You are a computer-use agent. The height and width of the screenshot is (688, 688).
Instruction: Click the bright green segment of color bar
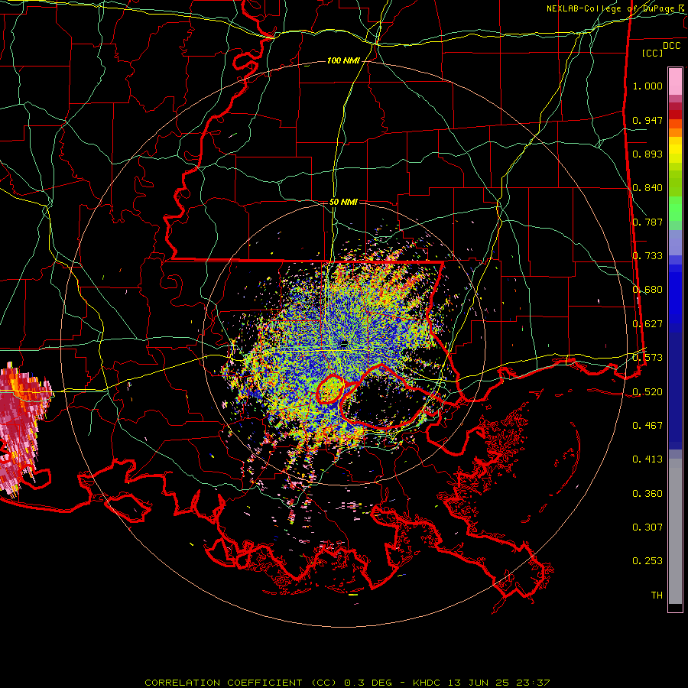click(x=675, y=209)
